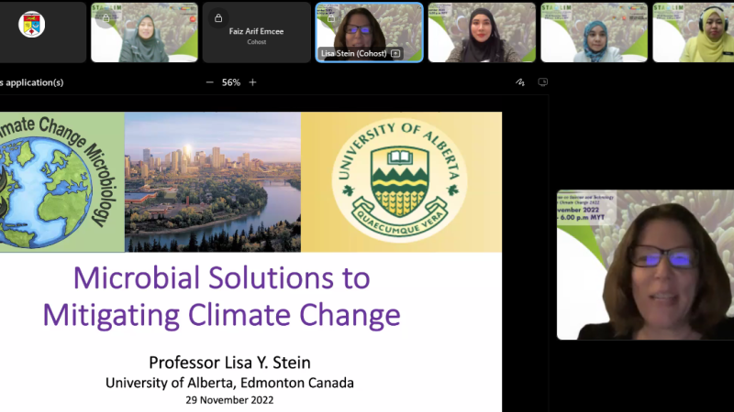Select the participant wearing the teal hijab
This screenshot has height=412, width=734.
595,33
